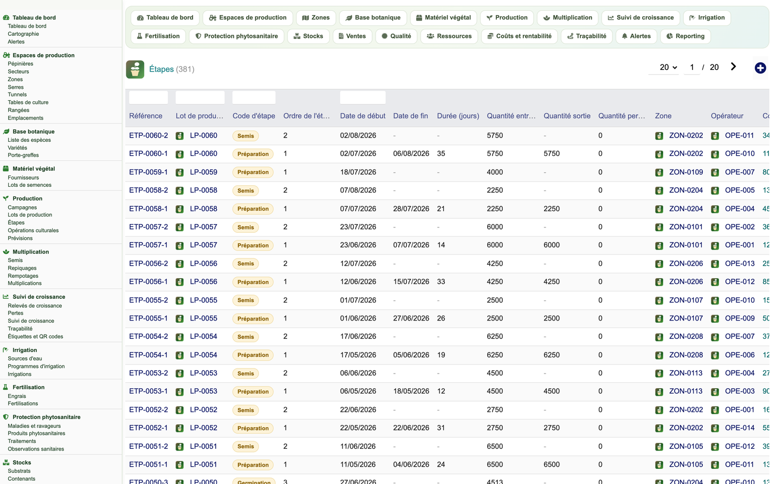Click the lot icon beside LP-0060 first row
The height and width of the screenshot is (484, 783).
tap(179, 136)
